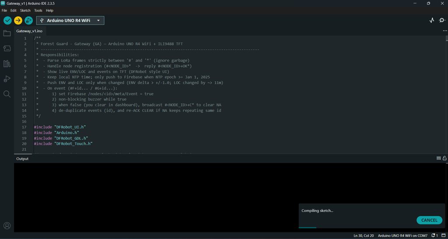Open the Boards Manager sidebar
This screenshot has width=448, height=239.
tap(7, 48)
